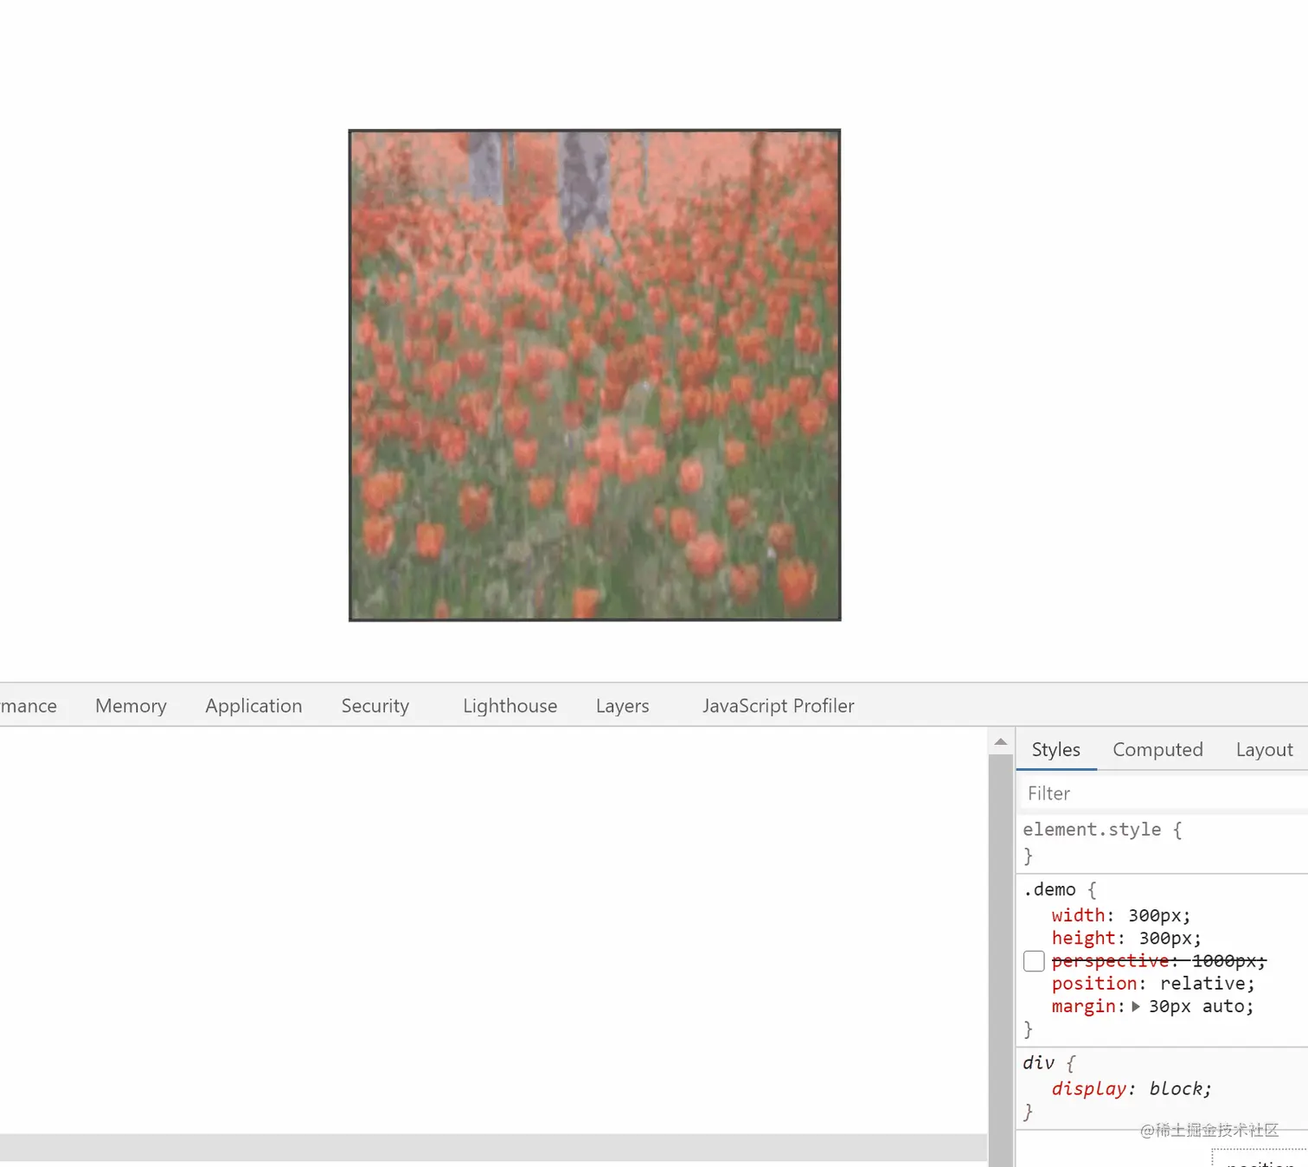Open the Layers tab
The height and width of the screenshot is (1167, 1308).
pos(622,706)
